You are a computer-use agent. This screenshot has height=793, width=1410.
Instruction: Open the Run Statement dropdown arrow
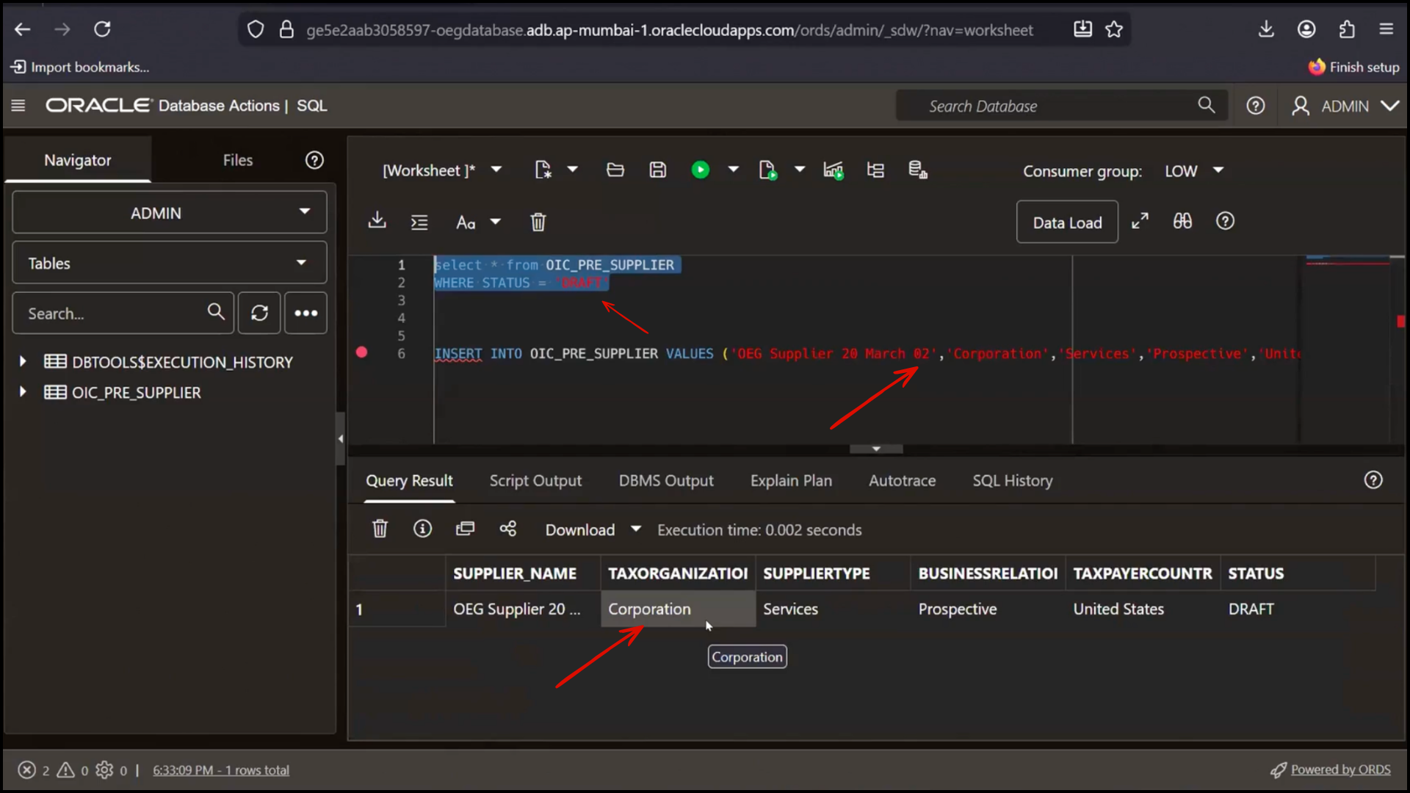[733, 170]
